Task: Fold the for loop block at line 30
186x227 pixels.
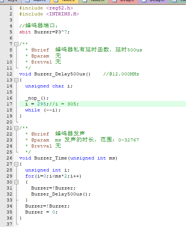Action: tap(16, 182)
